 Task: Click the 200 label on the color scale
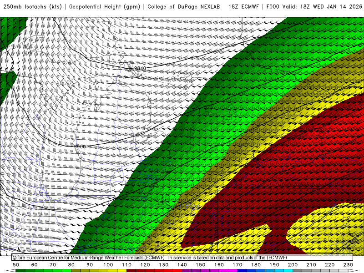point(293,265)
